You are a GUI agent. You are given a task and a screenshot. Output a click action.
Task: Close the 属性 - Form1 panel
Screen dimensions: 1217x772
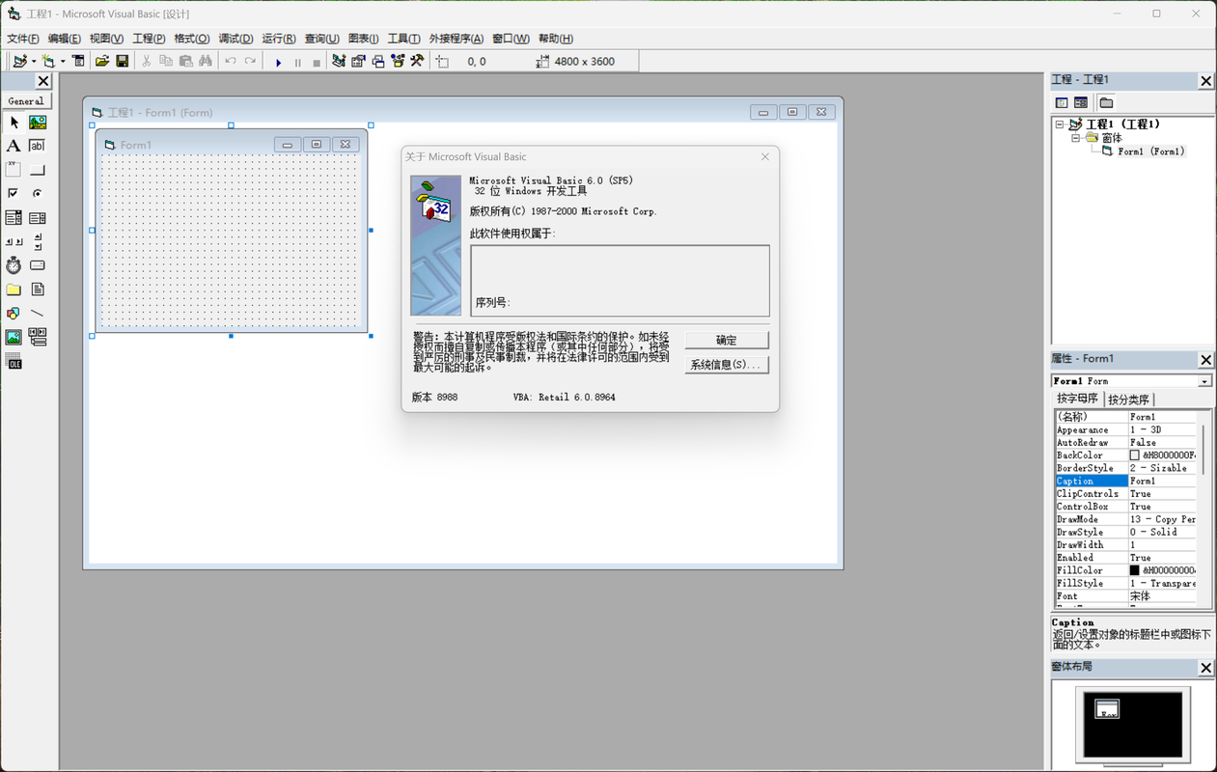(x=1205, y=360)
